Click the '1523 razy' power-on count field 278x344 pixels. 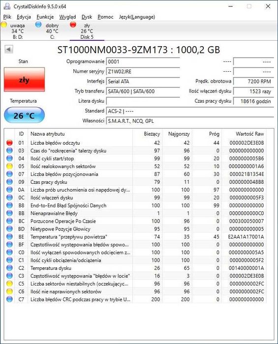[x=253, y=91]
